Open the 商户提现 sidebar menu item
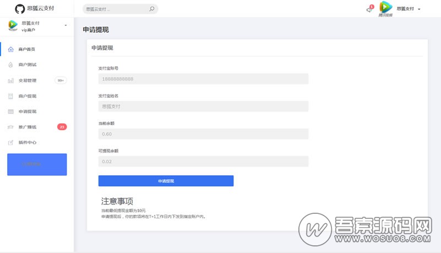Screen dimensions: 441x253 pyautogui.click(x=28, y=96)
